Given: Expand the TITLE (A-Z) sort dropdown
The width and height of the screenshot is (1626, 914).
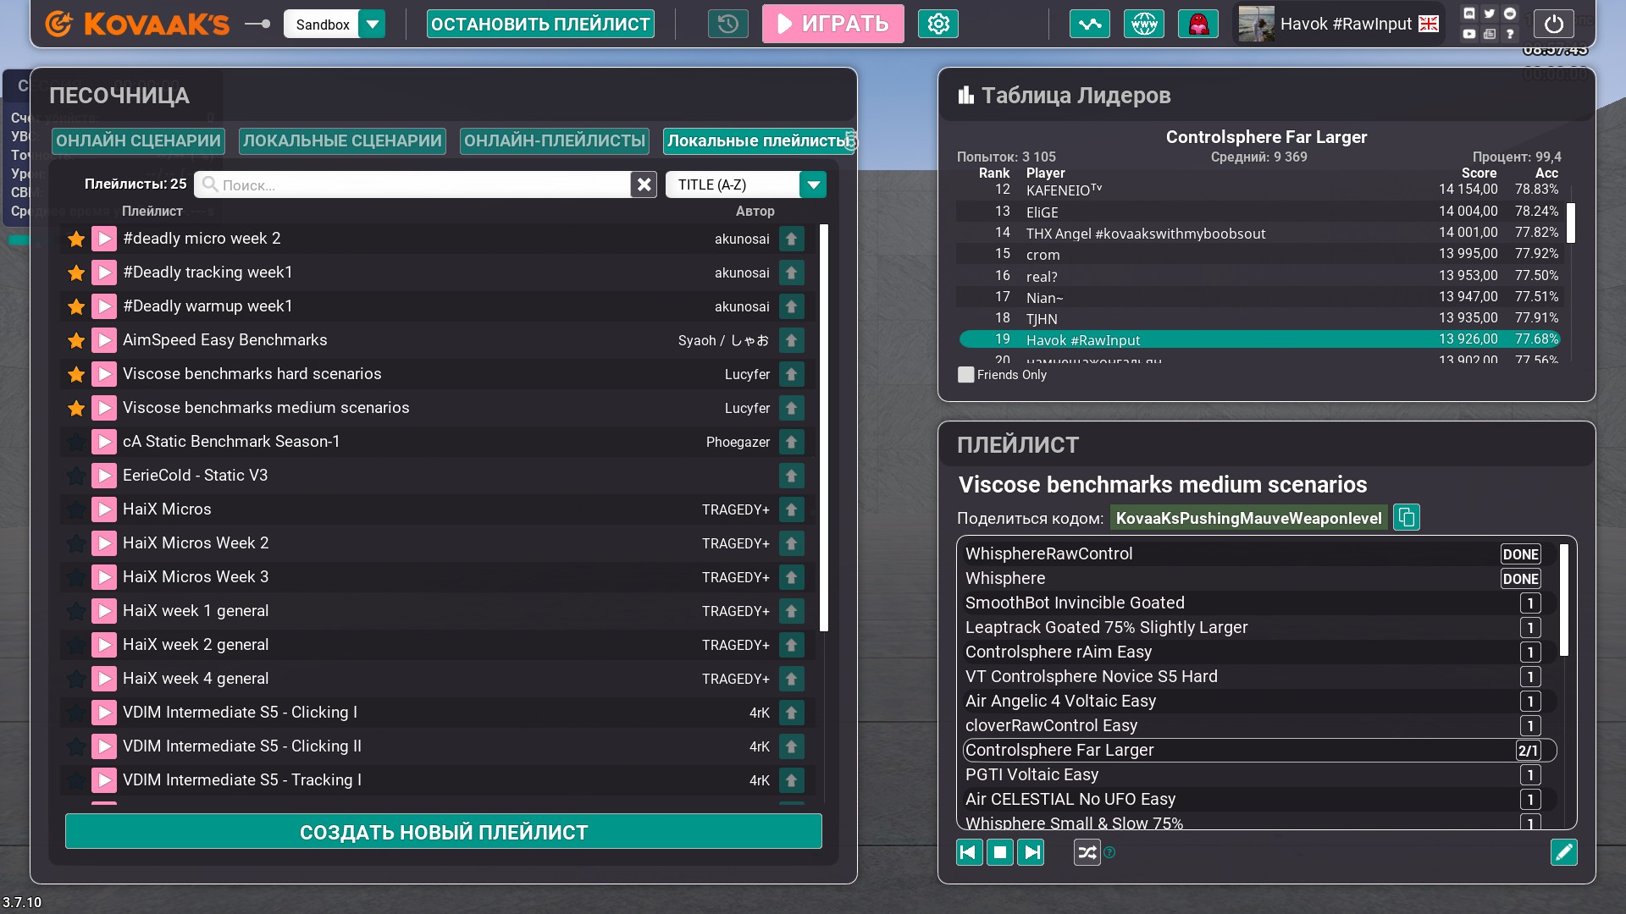Looking at the screenshot, I should 812,184.
